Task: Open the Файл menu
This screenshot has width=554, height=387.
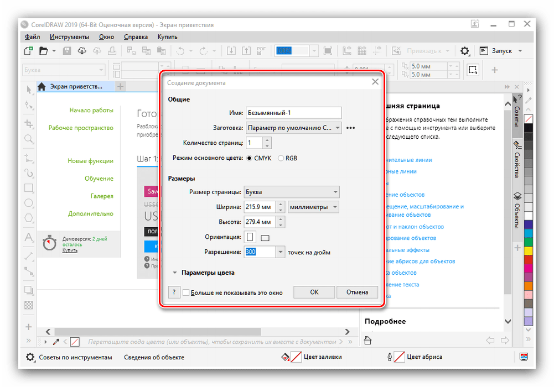Action: coord(32,36)
